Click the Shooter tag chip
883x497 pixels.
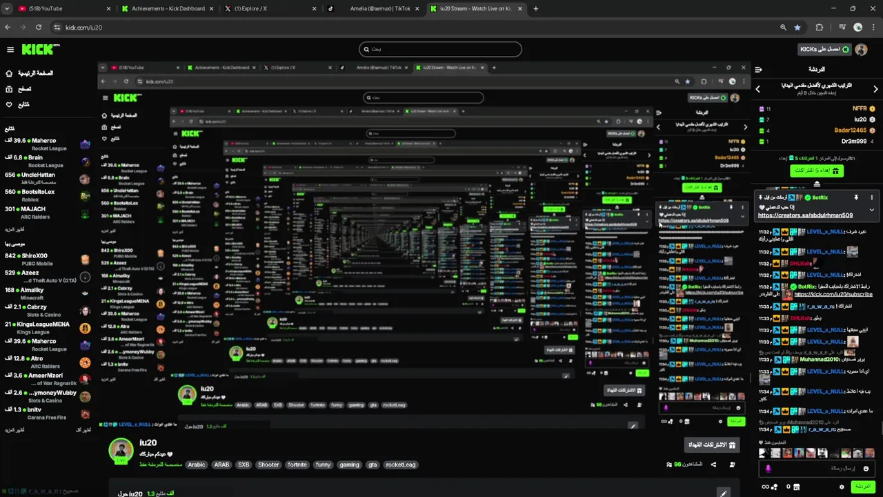click(x=268, y=465)
